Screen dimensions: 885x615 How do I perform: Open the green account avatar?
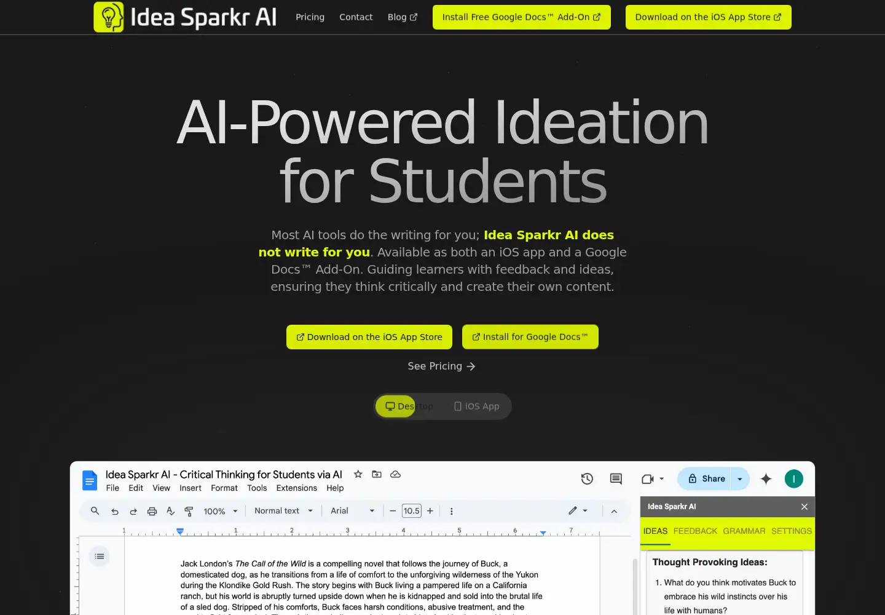(x=794, y=478)
